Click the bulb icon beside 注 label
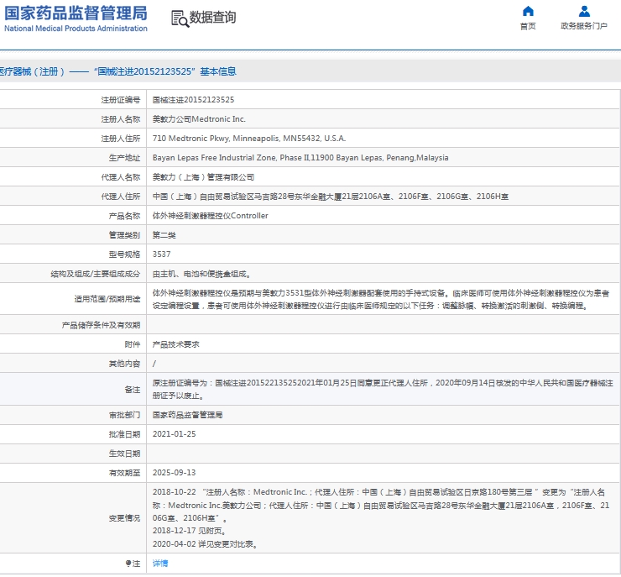The height and width of the screenshot is (577, 621). pyautogui.click(x=128, y=563)
